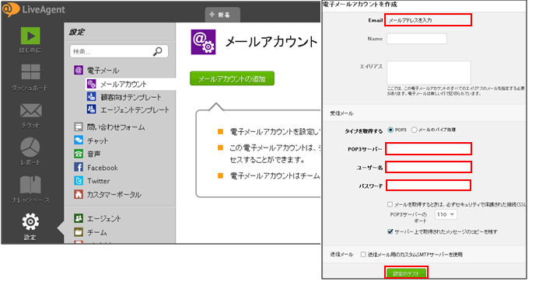Image resolution: width=539 pixels, height=285 pixels.
Task: Click the 顧客向けテンプレート icon
Action: [91, 97]
